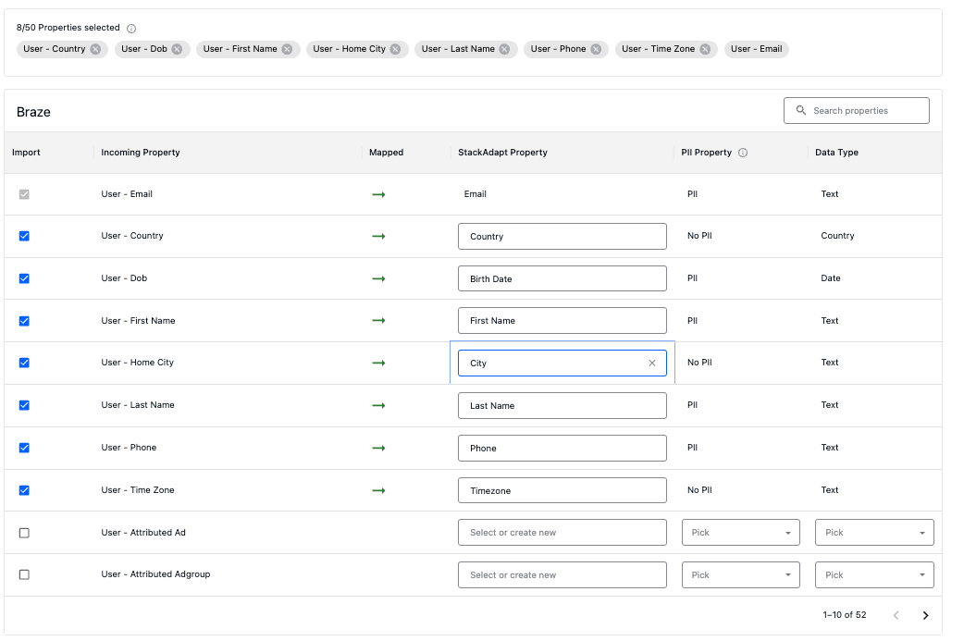Clear the City field using its X icon
The height and width of the screenshot is (641, 964).
coord(651,363)
